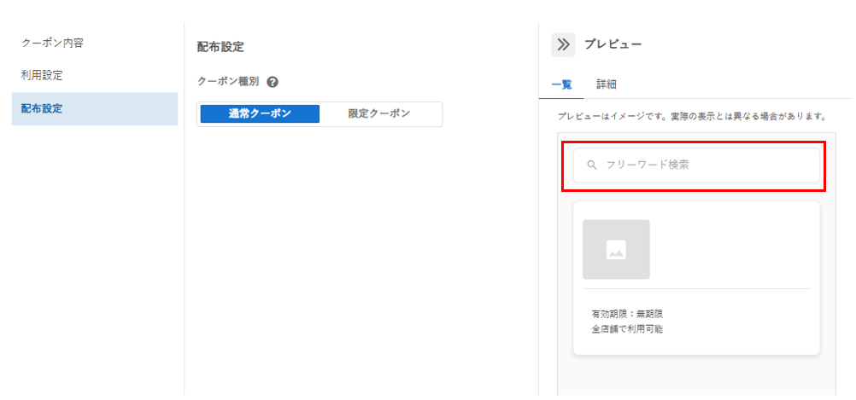The image size is (856, 400).
Task: Open the 詳細 preview tab
Action: tap(607, 84)
